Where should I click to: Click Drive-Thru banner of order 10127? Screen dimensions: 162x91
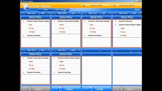click(35, 17)
